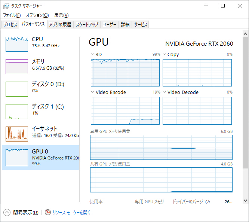Click the scrollbar down arrow
Viewport: 249px width, 222px height.
[245, 201]
